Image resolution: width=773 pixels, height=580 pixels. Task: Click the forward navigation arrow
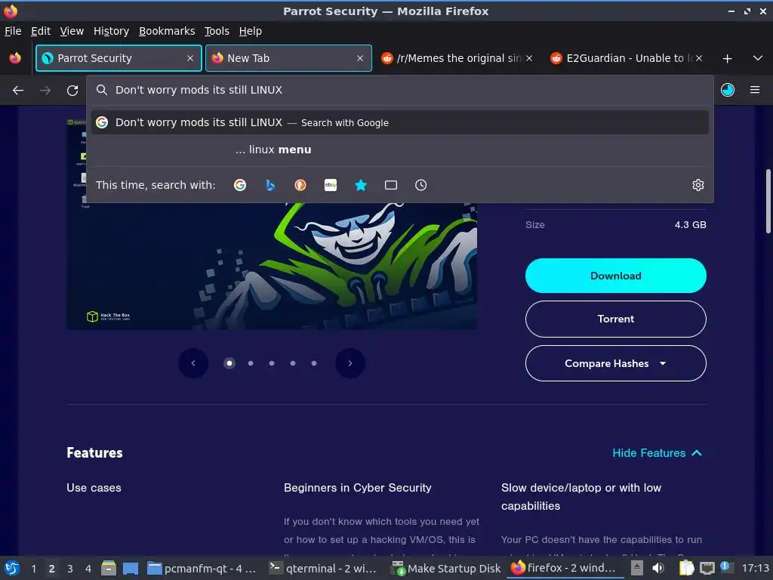(45, 91)
